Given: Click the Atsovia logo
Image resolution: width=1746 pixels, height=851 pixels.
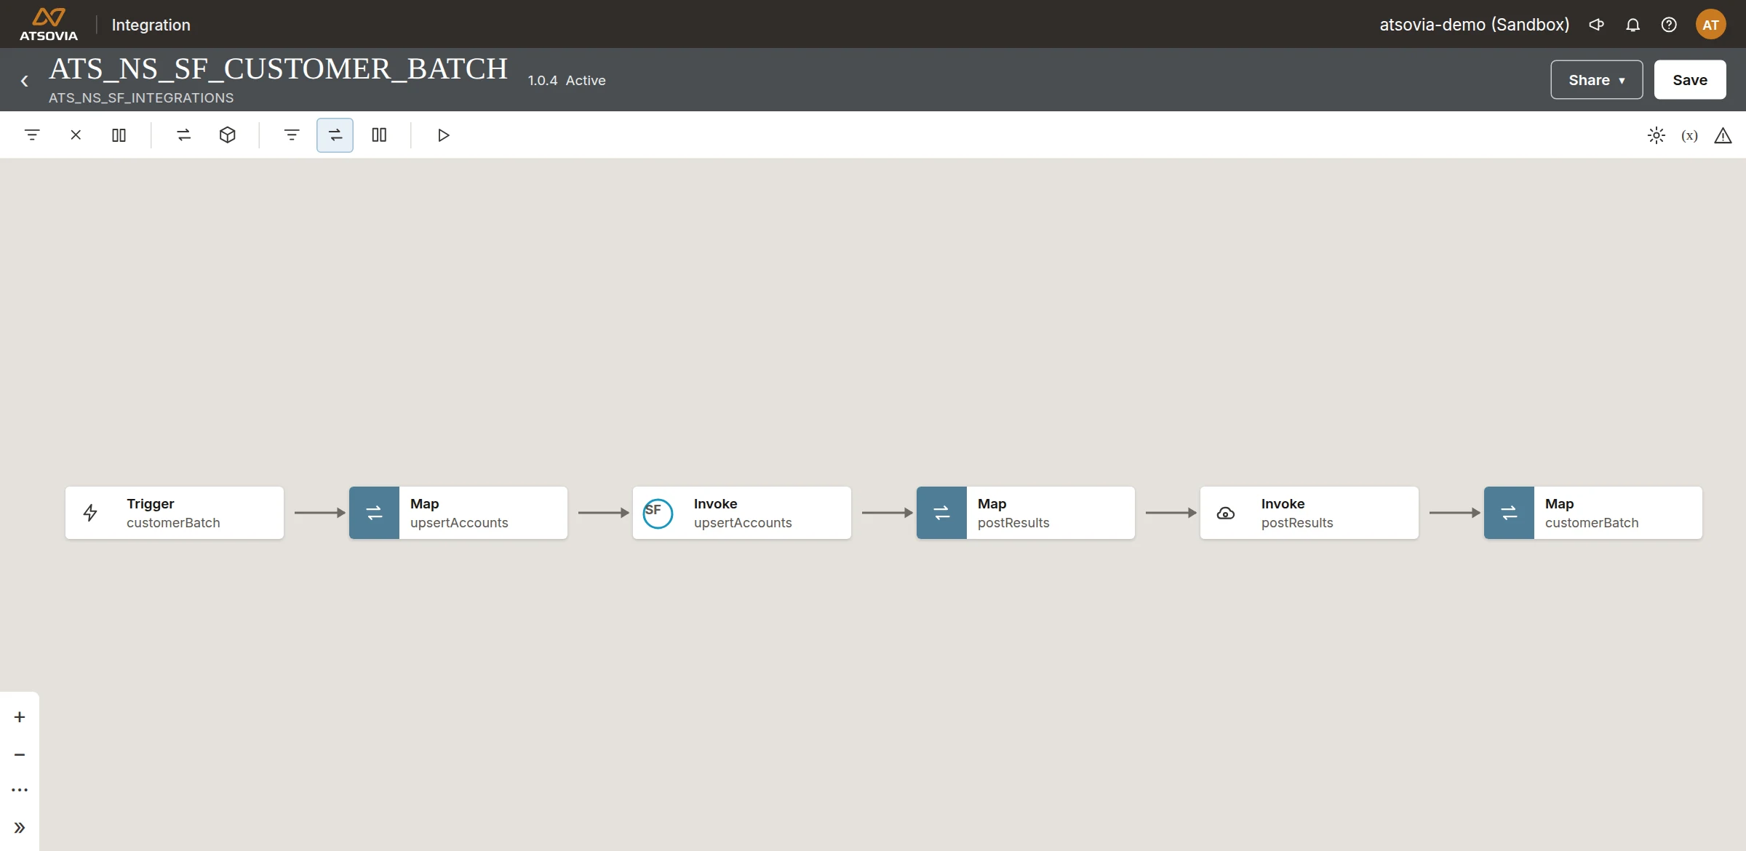Looking at the screenshot, I should [x=49, y=24].
